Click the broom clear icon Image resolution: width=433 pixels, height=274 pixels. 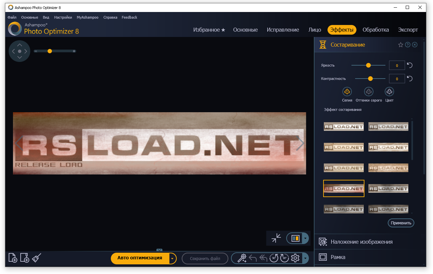pos(37,258)
